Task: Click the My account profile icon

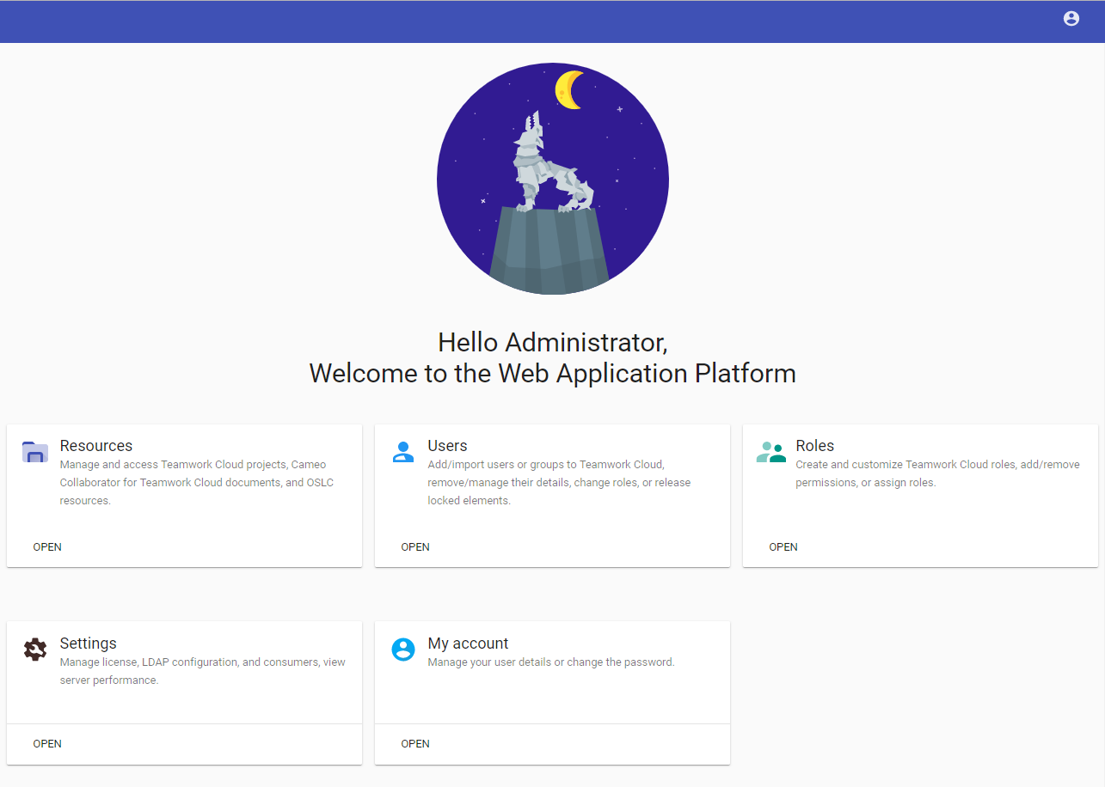Action: tap(402, 650)
